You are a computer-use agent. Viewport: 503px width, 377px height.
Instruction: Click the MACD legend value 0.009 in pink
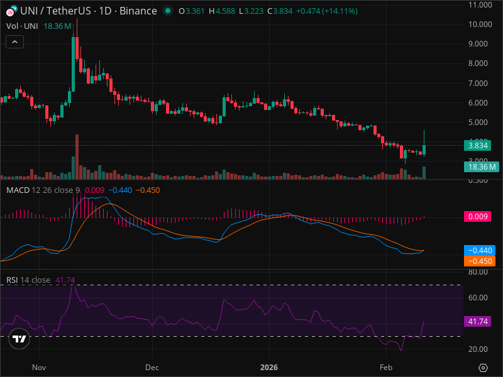95,190
